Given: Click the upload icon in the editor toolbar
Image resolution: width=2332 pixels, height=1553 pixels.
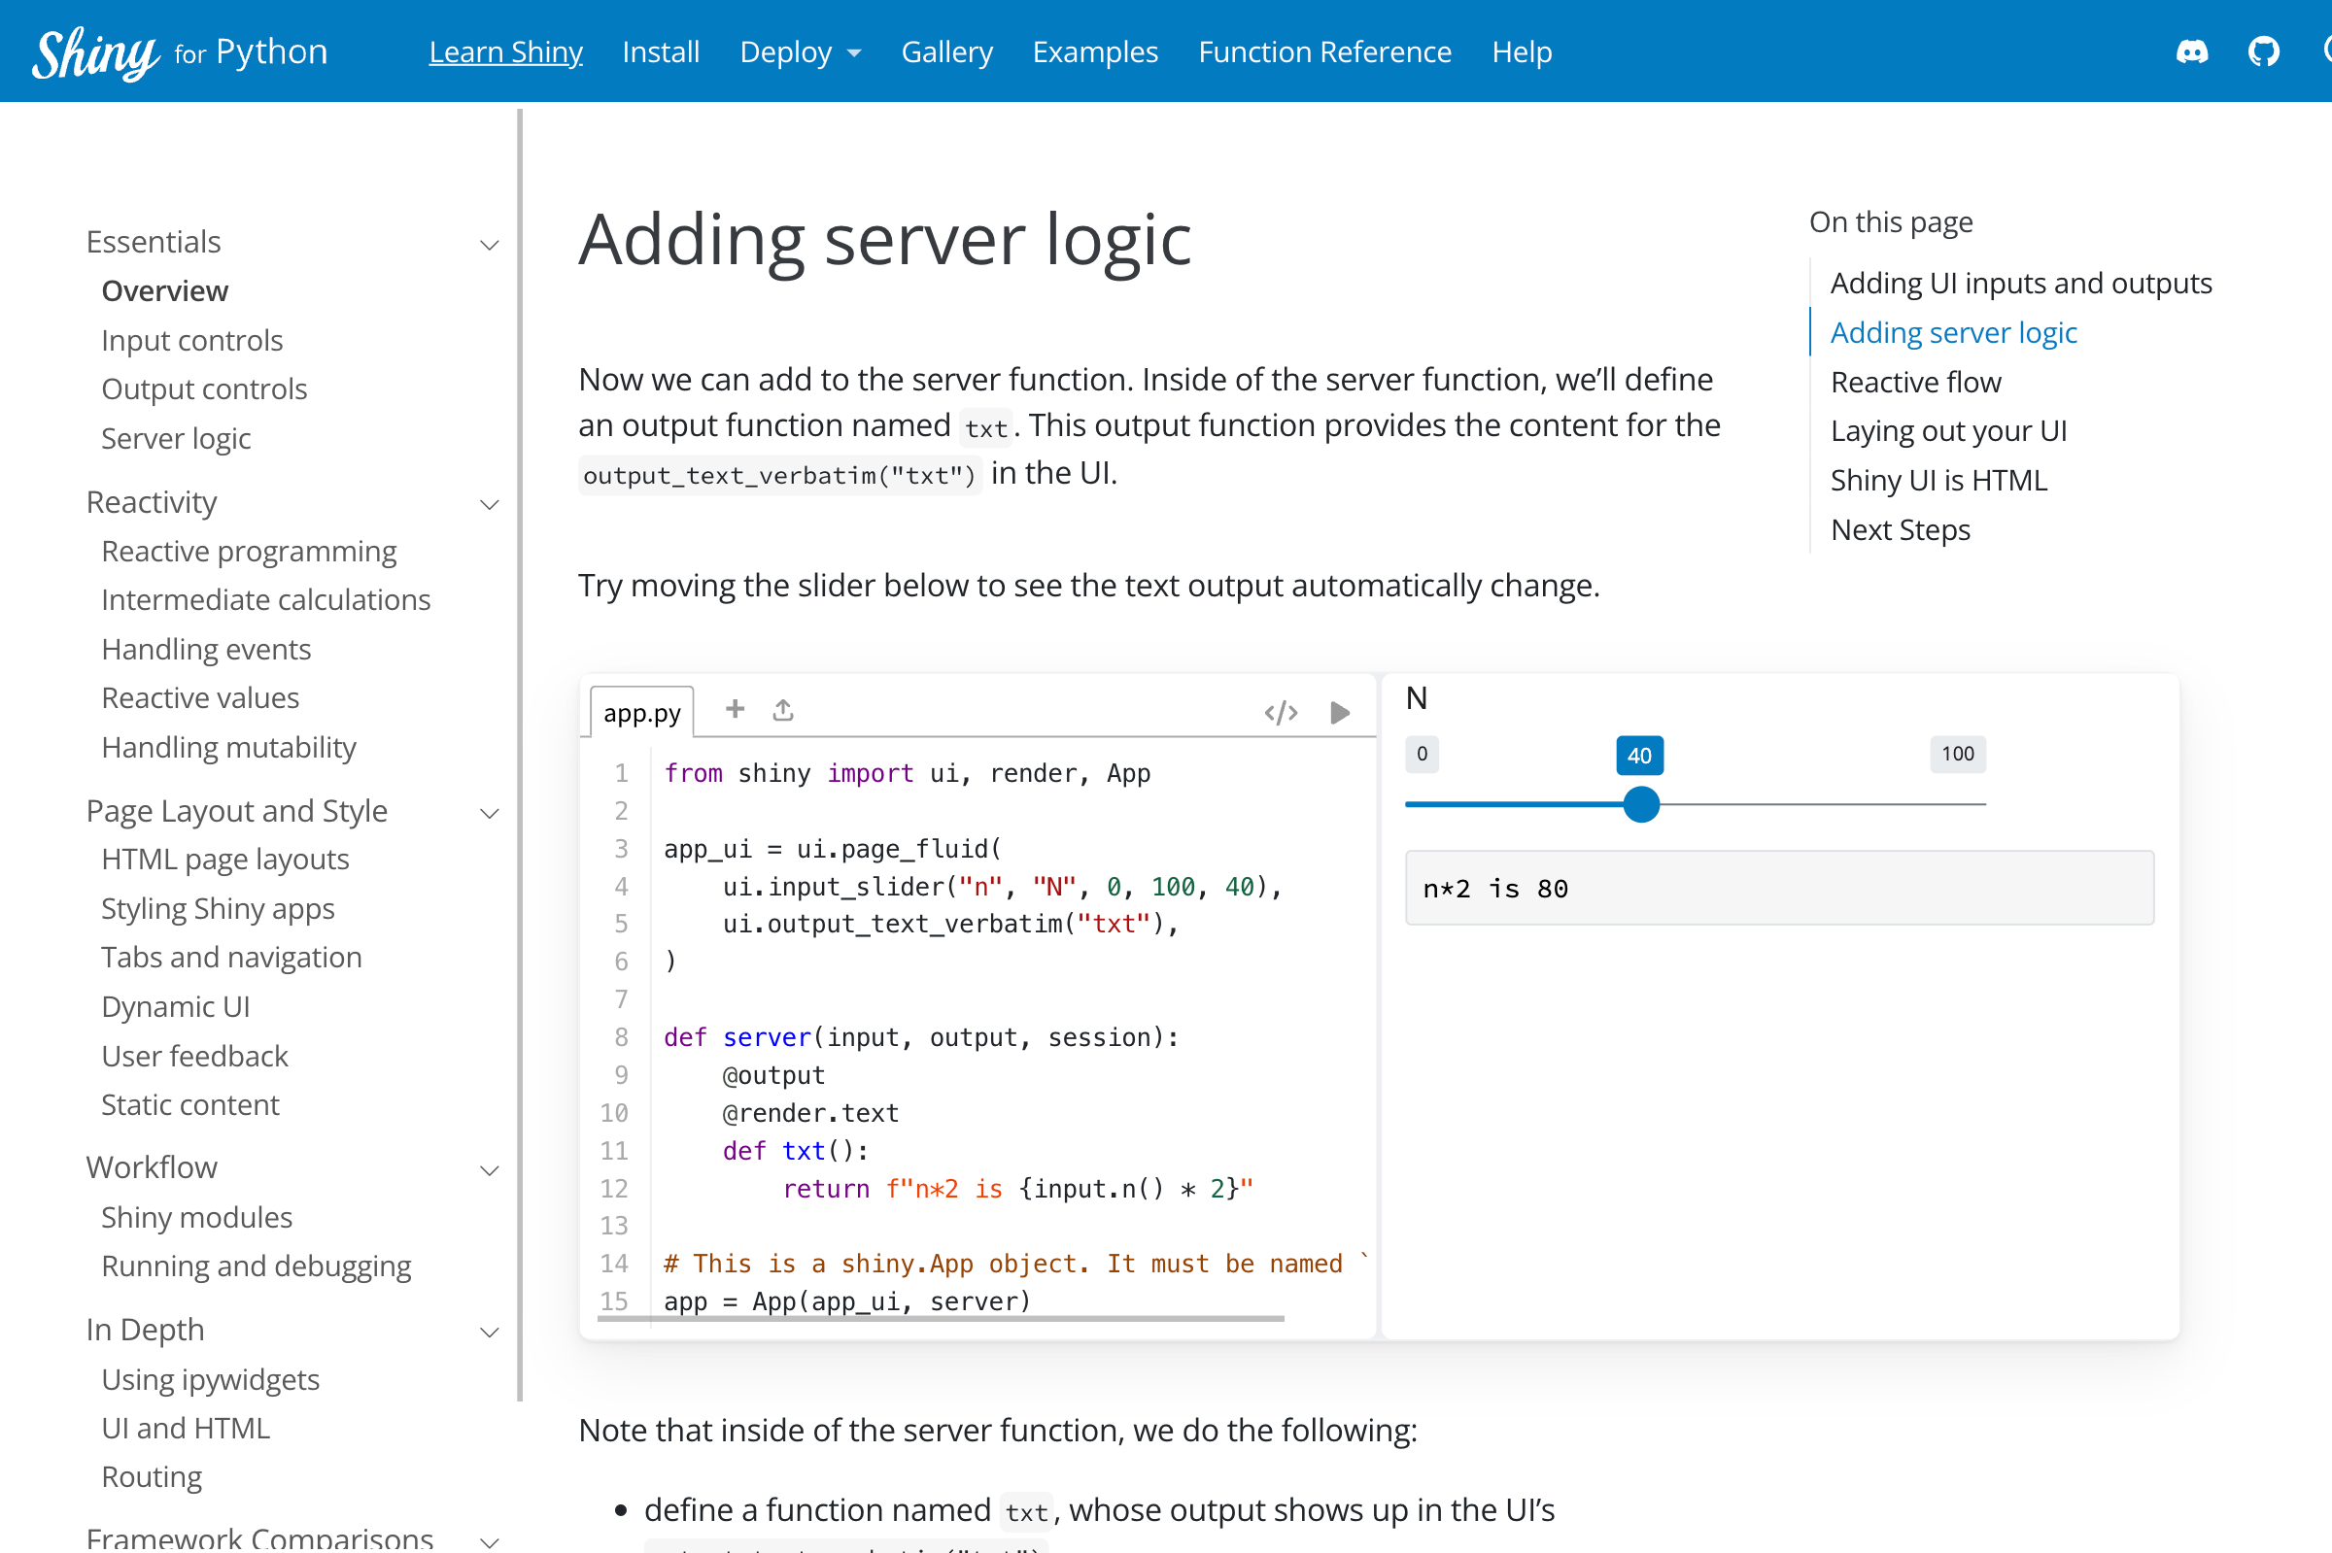Looking at the screenshot, I should click(x=781, y=709).
